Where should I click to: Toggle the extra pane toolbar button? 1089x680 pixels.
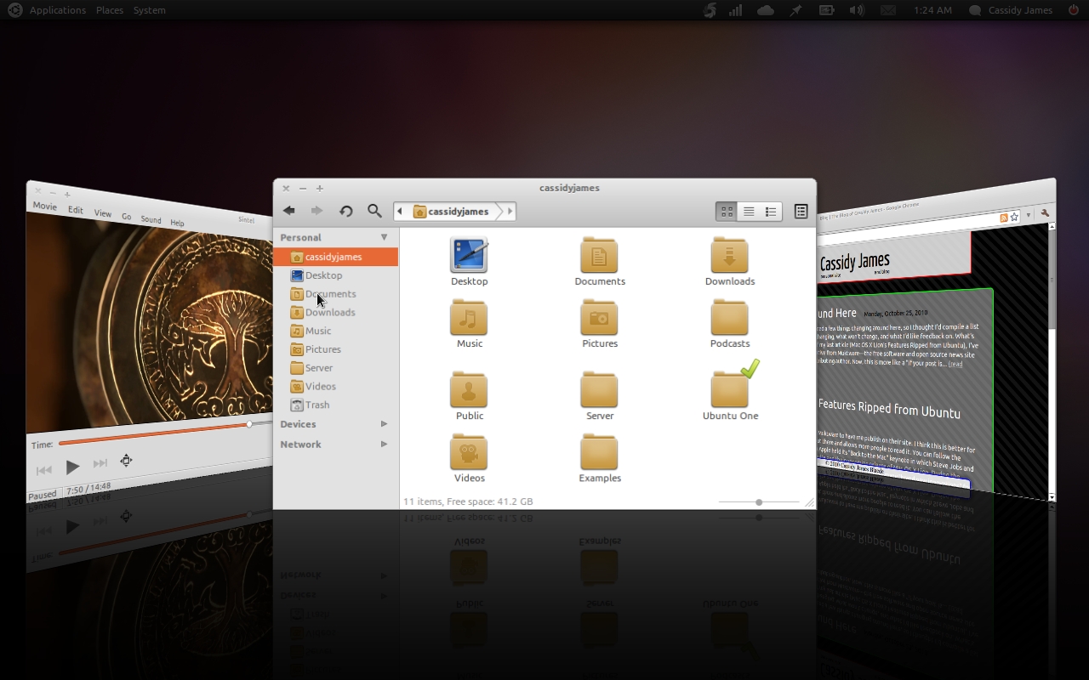pyautogui.click(x=801, y=212)
